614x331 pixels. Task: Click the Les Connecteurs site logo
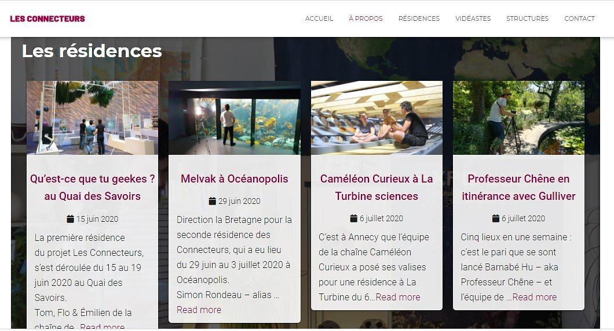(47, 18)
